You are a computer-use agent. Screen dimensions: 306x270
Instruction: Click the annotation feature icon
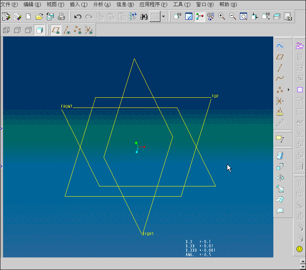click(x=280, y=139)
